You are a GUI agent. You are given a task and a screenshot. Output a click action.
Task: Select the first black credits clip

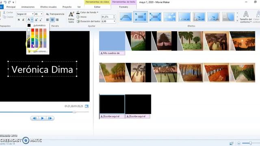click(x=112, y=104)
